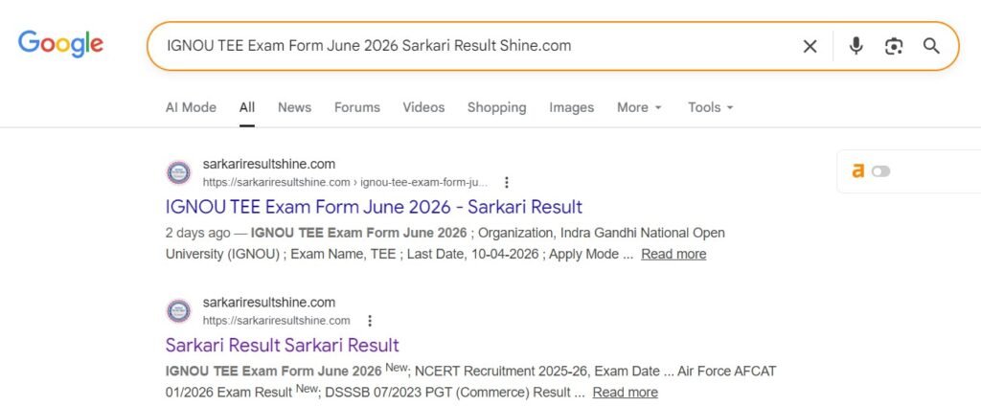Viewport: 981px width, 406px height.
Task: Switch to Images results tab
Action: coord(571,107)
